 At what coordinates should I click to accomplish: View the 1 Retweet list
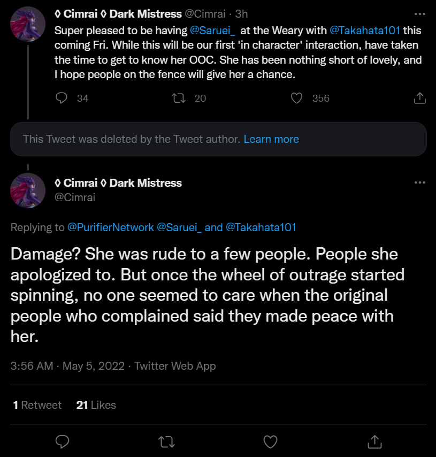(37, 405)
